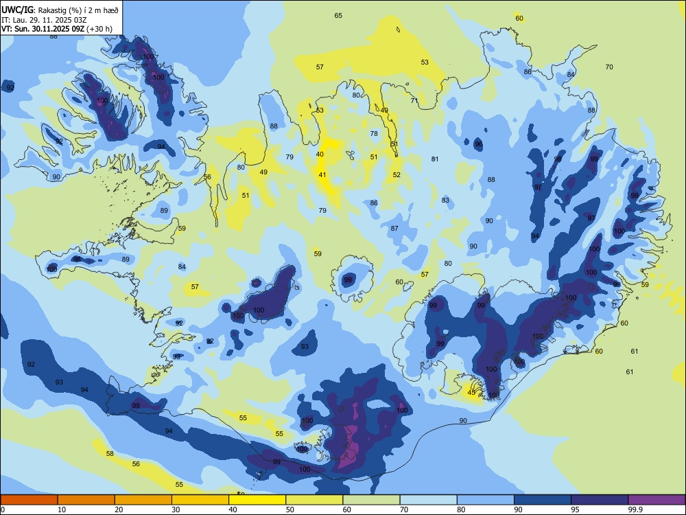686x515 pixels.
Task: Click the humidity value '45' on the map
Action: click(471, 392)
